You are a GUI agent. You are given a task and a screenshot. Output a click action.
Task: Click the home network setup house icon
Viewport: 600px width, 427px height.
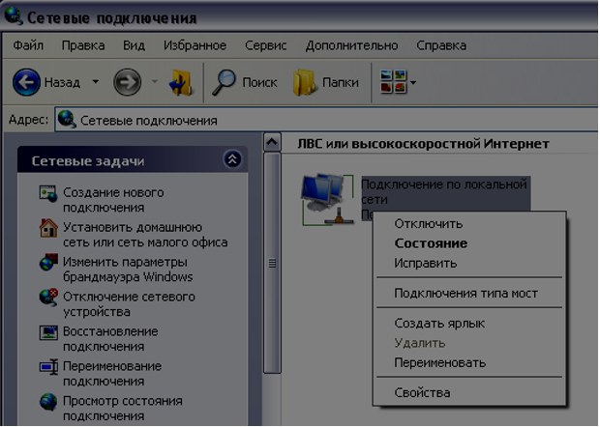click(48, 228)
